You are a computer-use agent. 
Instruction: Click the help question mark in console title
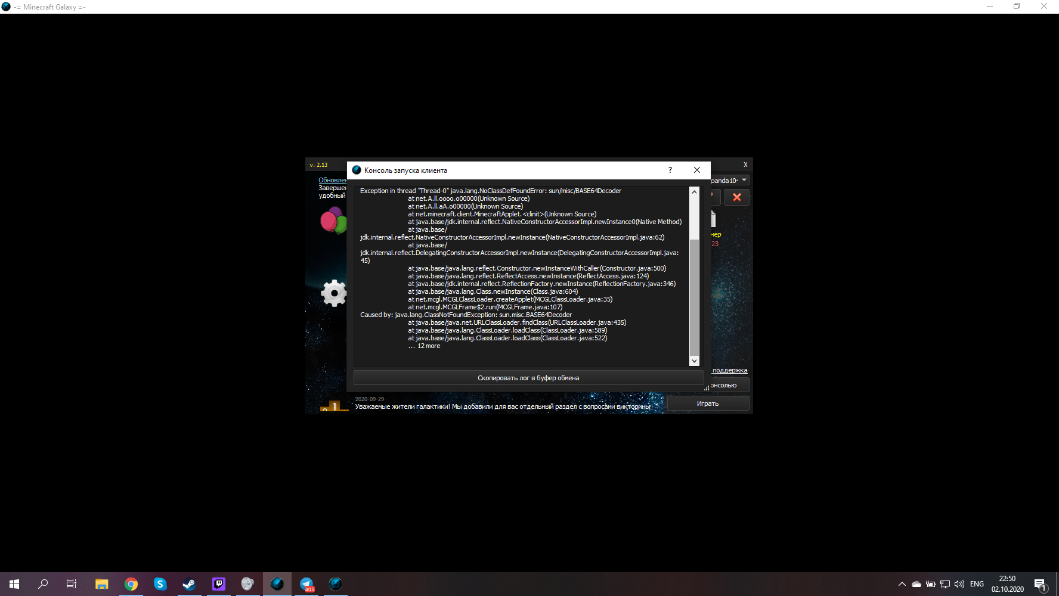click(x=670, y=170)
